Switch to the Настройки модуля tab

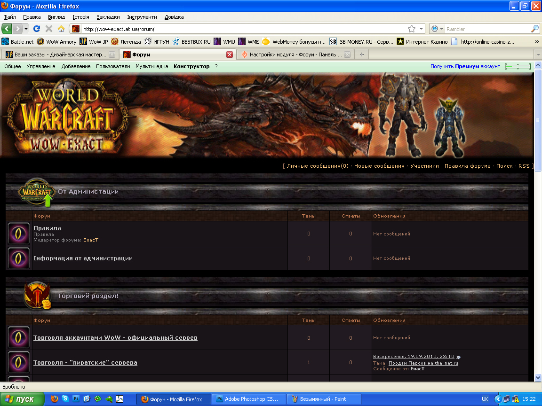pyautogui.click(x=295, y=55)
